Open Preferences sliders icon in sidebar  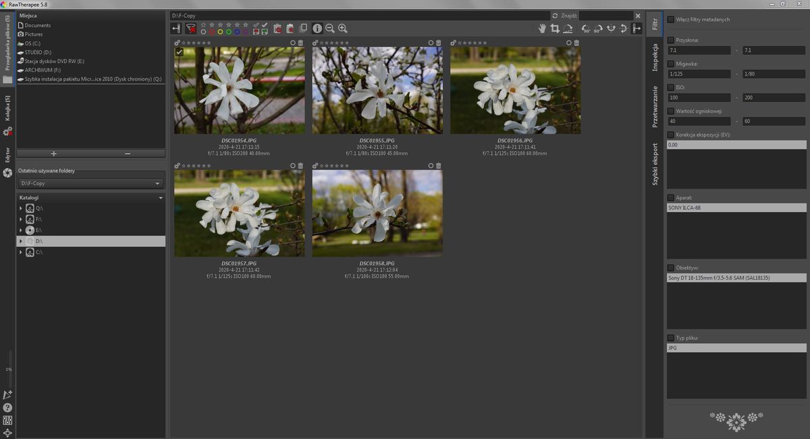tap(7, 420)
